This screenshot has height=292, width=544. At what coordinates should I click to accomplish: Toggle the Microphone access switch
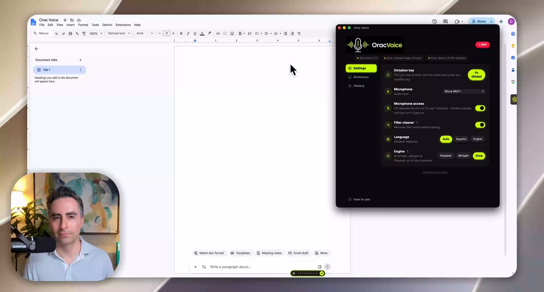click(x=480, y=108)
